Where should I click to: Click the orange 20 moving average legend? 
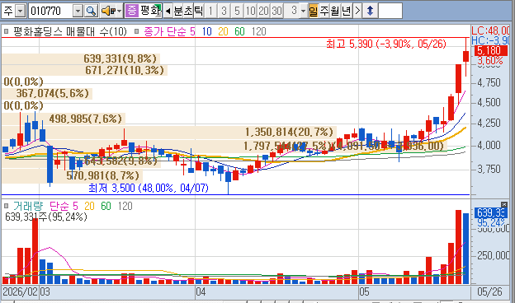(223, 31)
